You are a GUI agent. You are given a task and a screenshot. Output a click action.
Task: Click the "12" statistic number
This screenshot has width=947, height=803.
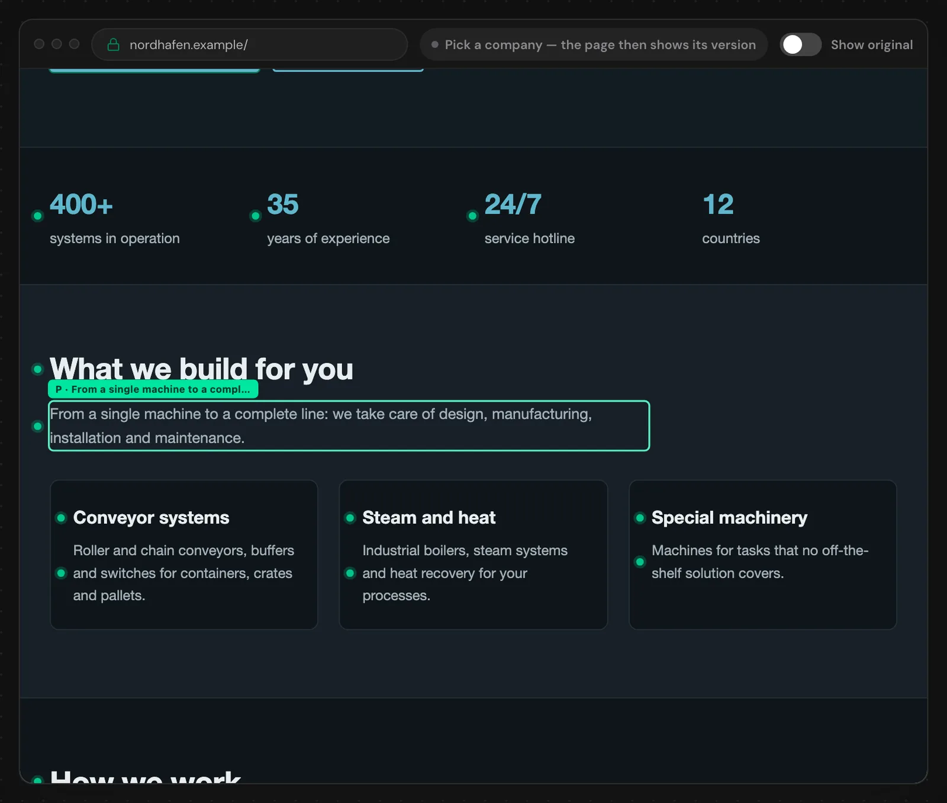(x=718, y=205)
